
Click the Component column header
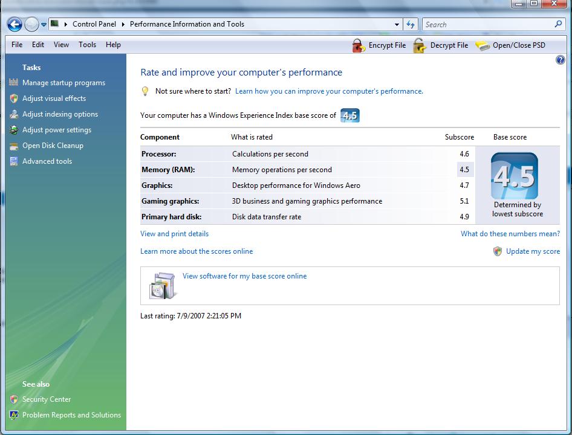160,137
